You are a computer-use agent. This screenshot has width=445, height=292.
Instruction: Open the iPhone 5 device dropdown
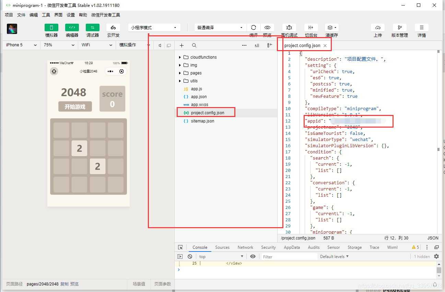[22, 45]
